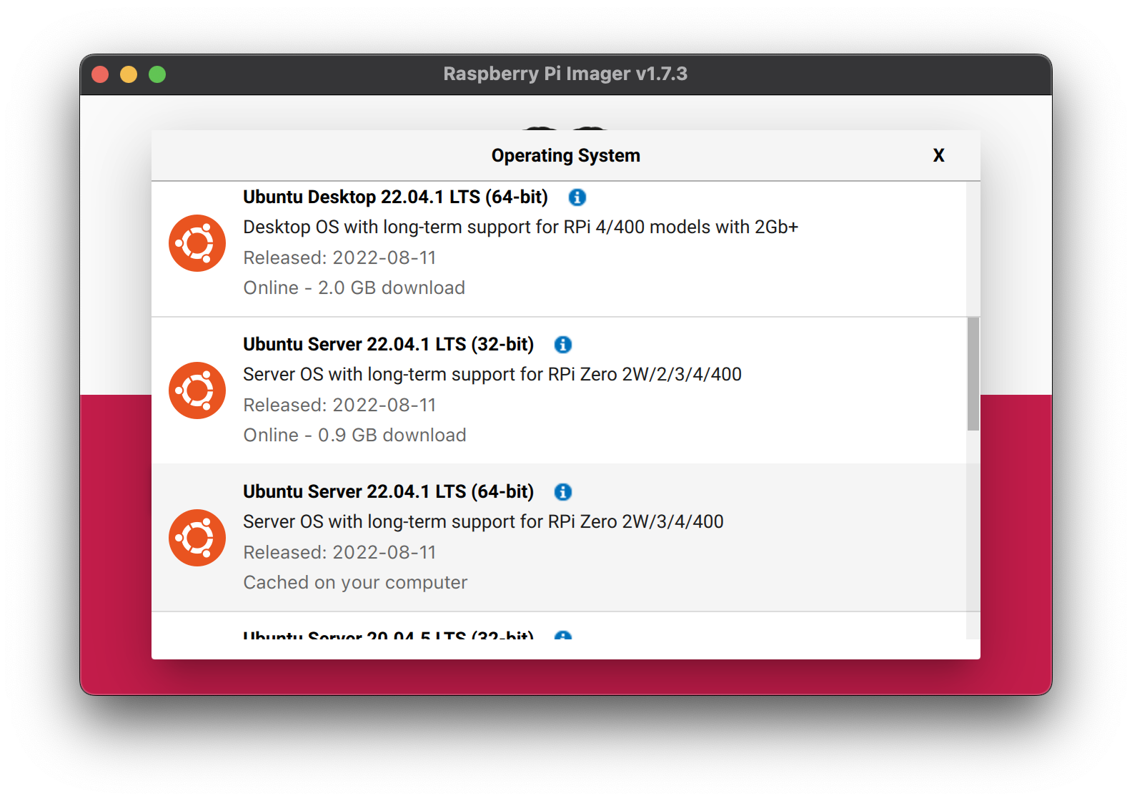Click the Ubuntu logo for Server 22.04.1 32-bit
This screenshot has height=801, width=1132.
tap(197, 390)
